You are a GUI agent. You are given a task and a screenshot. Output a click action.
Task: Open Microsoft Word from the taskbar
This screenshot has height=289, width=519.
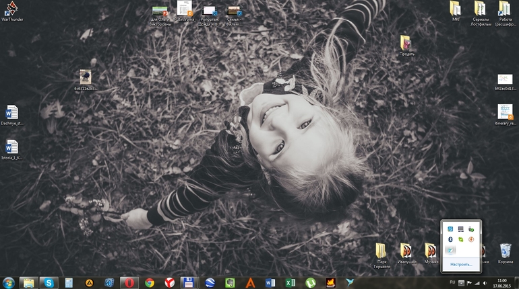[x=270, y=283]
